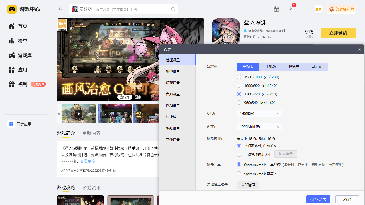The height and width of the screenshot is (205, 365).
Task: Switch to 手机版 resolution tab
Action: tap(271, 67)
